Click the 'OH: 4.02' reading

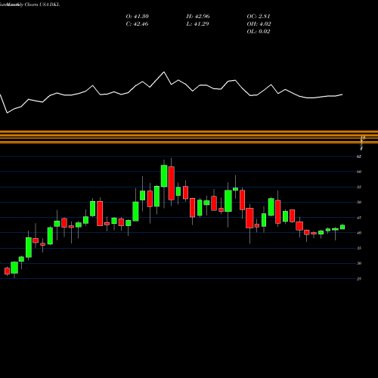click(259, 24)
